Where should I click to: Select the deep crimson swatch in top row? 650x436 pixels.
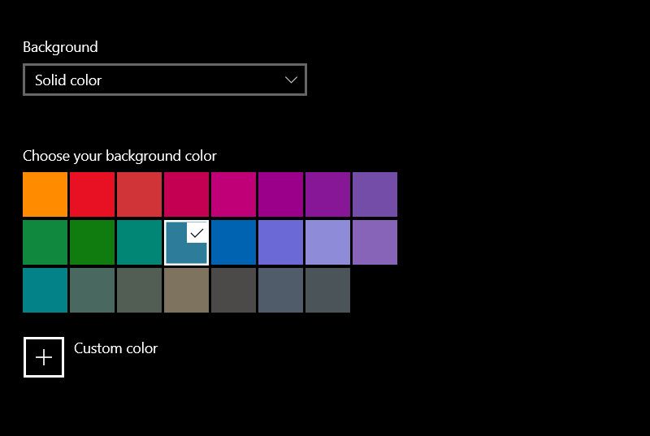pyautogui.click(x=186, y=194)
